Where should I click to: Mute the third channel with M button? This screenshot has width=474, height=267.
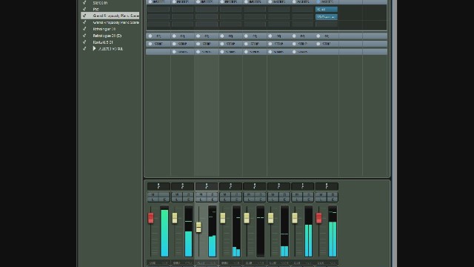click(x=201, y=194)
